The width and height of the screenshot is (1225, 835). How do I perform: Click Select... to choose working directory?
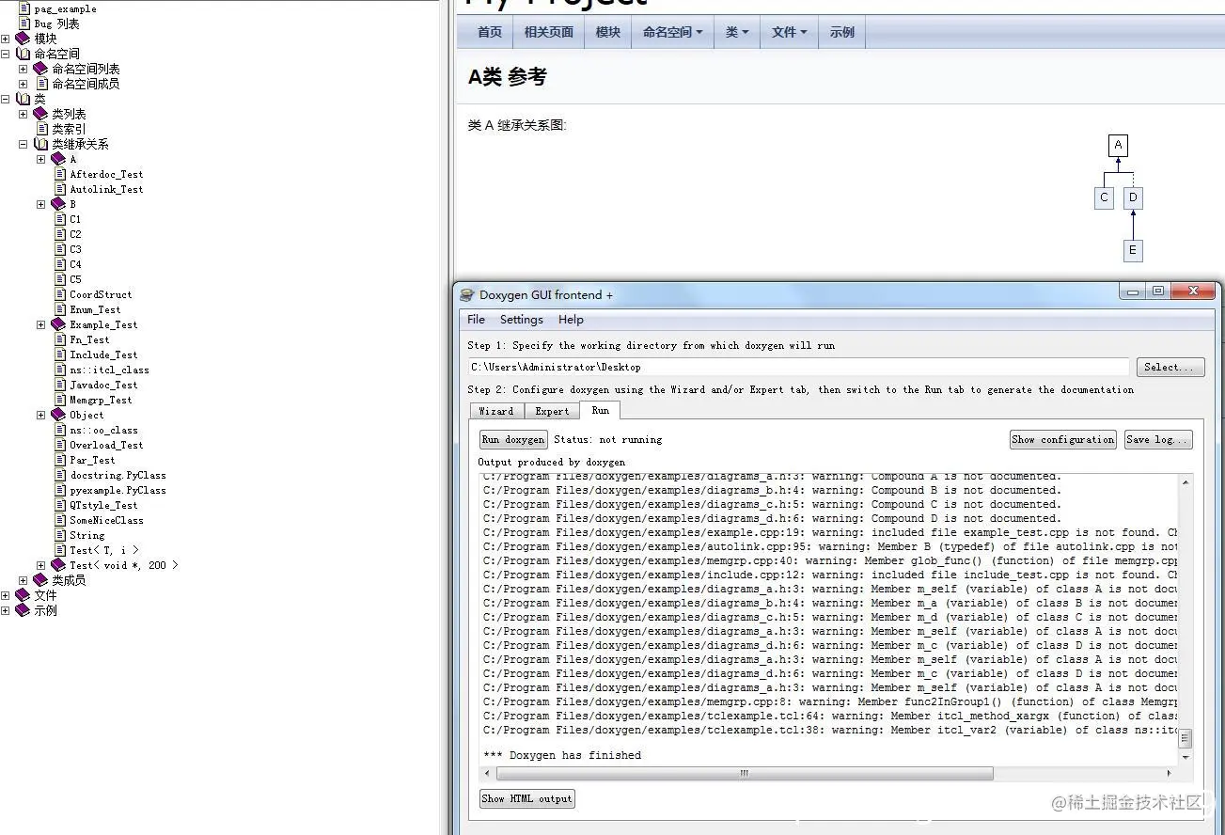point(1170,367)
